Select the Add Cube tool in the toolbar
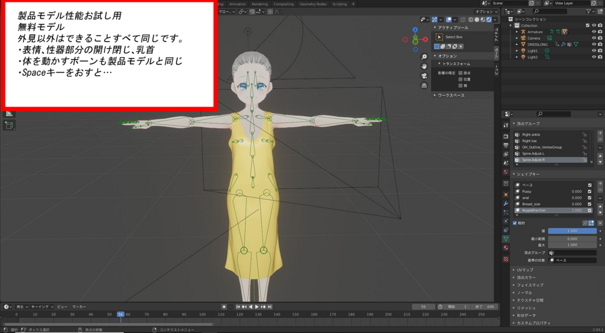The image size is (605, 333). pyautogui.click(x=9, y=125)
